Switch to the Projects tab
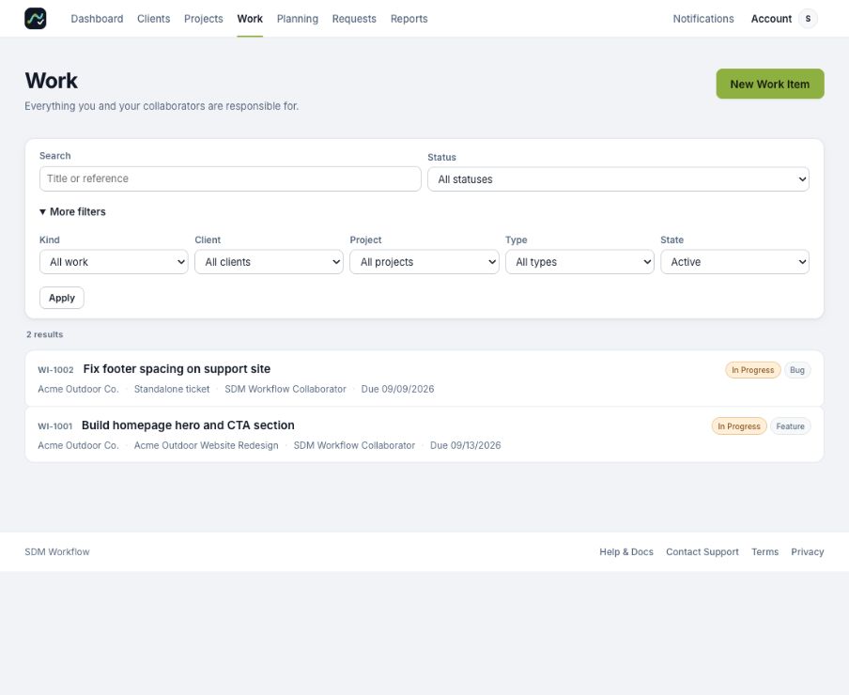Screen dimensions: 849x695 click(204, 19)
